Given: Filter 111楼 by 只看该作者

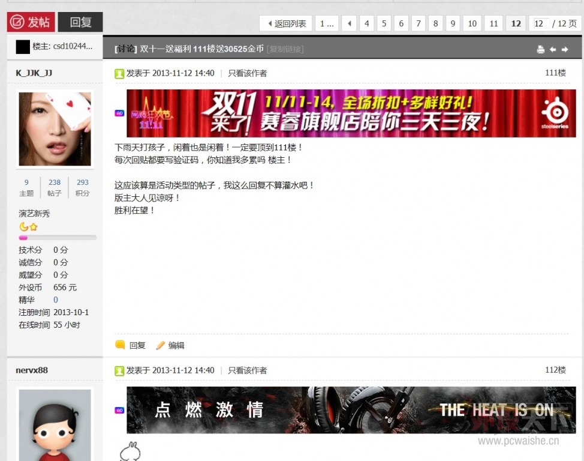Looking at the screenshot, I should tap(247, 73).
